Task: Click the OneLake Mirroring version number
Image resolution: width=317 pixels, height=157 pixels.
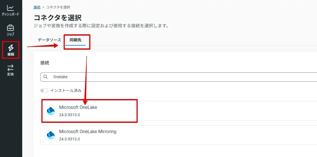Action: [x=69, y=139]
